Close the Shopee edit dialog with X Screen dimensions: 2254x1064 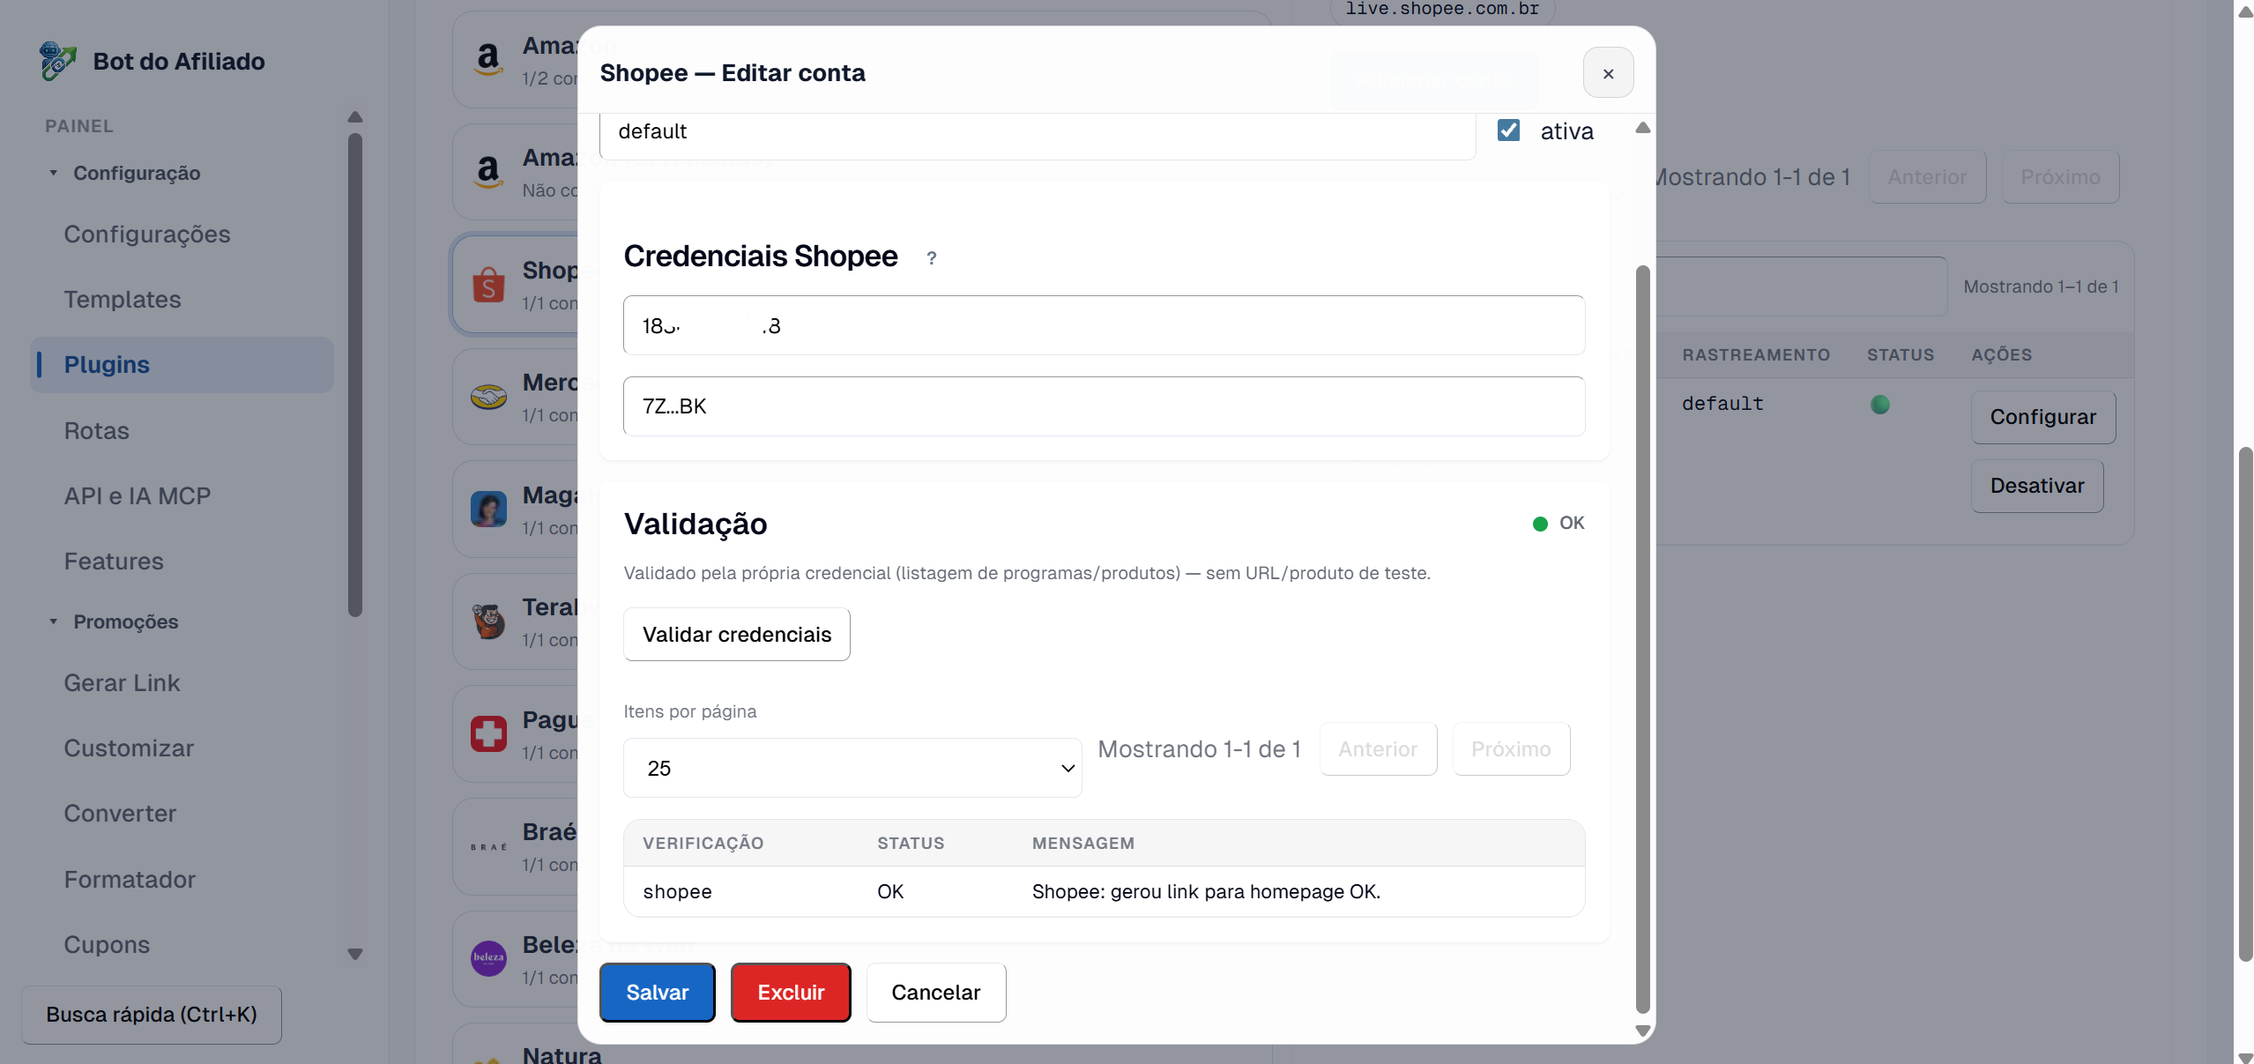click(1608, 73)
